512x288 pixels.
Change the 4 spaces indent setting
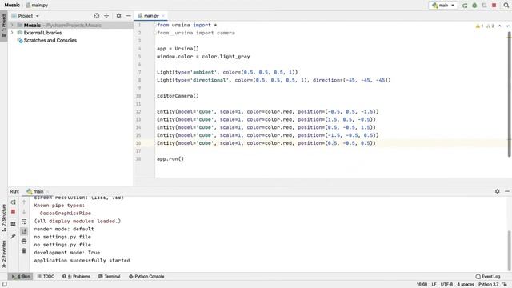click(466, 285)
